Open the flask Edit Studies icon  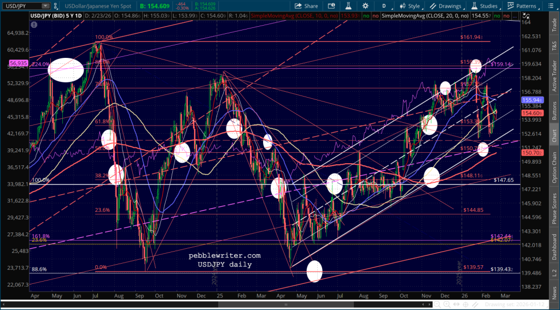348,6
